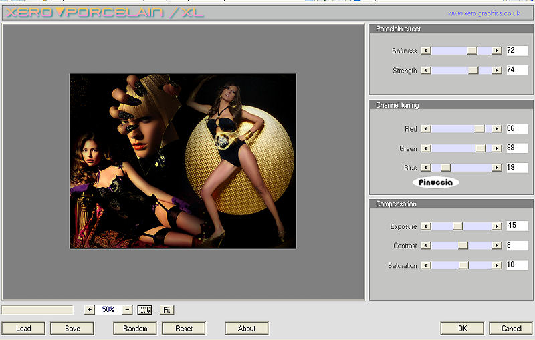The height and width of the screenshot is (340, 535).
Task: Click the Softness slider thumb
Action: (x=472, y=51)
